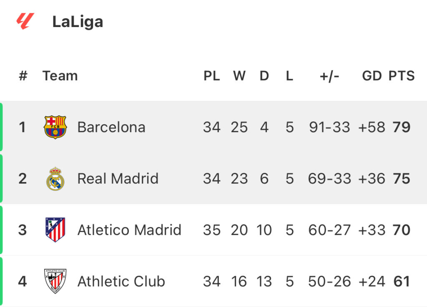Sort table by GD column header
Viewport: 427px width, 307px height.
(372, 76)
